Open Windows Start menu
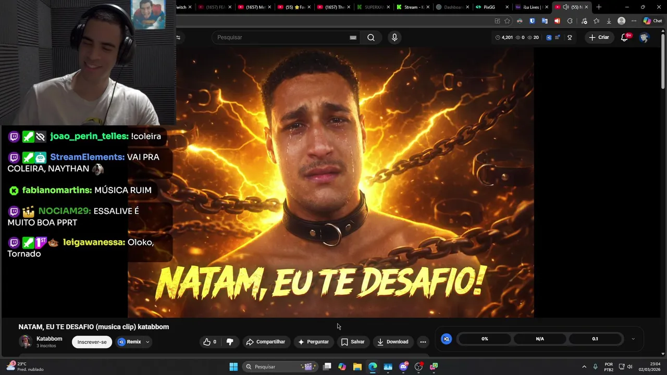The image size is (667, 375). click(x=233, y=367)
